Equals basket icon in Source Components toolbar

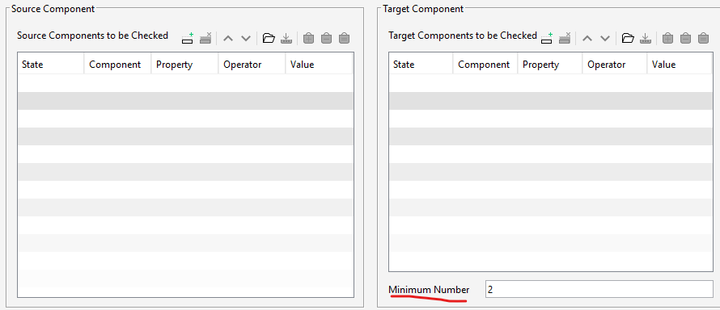344,39
